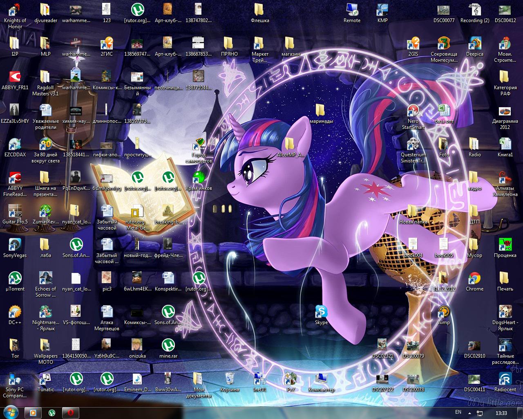
Task: Launch the InetVL shortcut
Action: [260, 382]
